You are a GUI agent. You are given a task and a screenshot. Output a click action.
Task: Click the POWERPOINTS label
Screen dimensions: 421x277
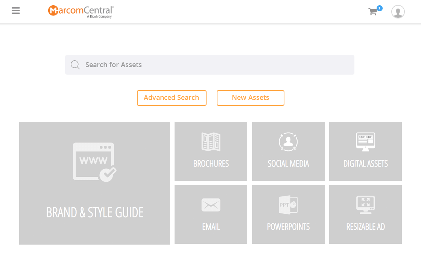288,227
